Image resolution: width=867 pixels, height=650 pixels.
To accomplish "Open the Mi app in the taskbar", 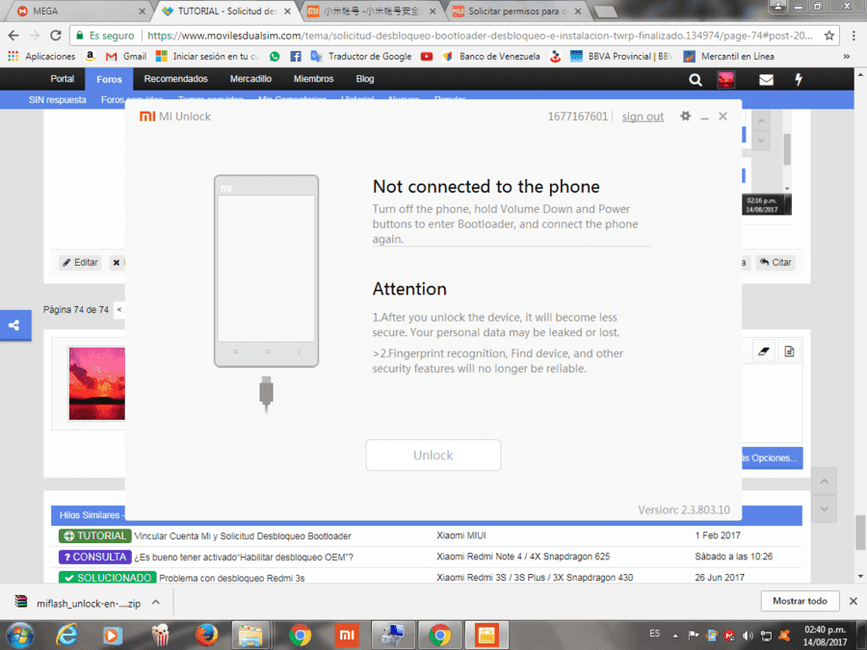I will coord(347,636).
